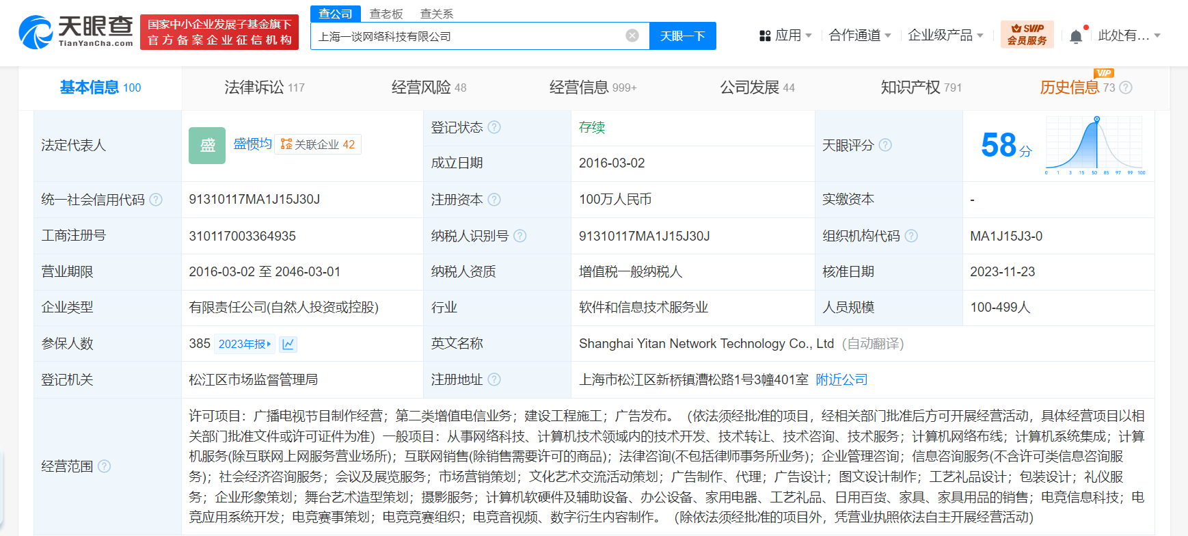Click the 100万人民币 registered capital value
Image resolution: width=1188 pixels, height=536 pixels.
[x=615, y=200]
